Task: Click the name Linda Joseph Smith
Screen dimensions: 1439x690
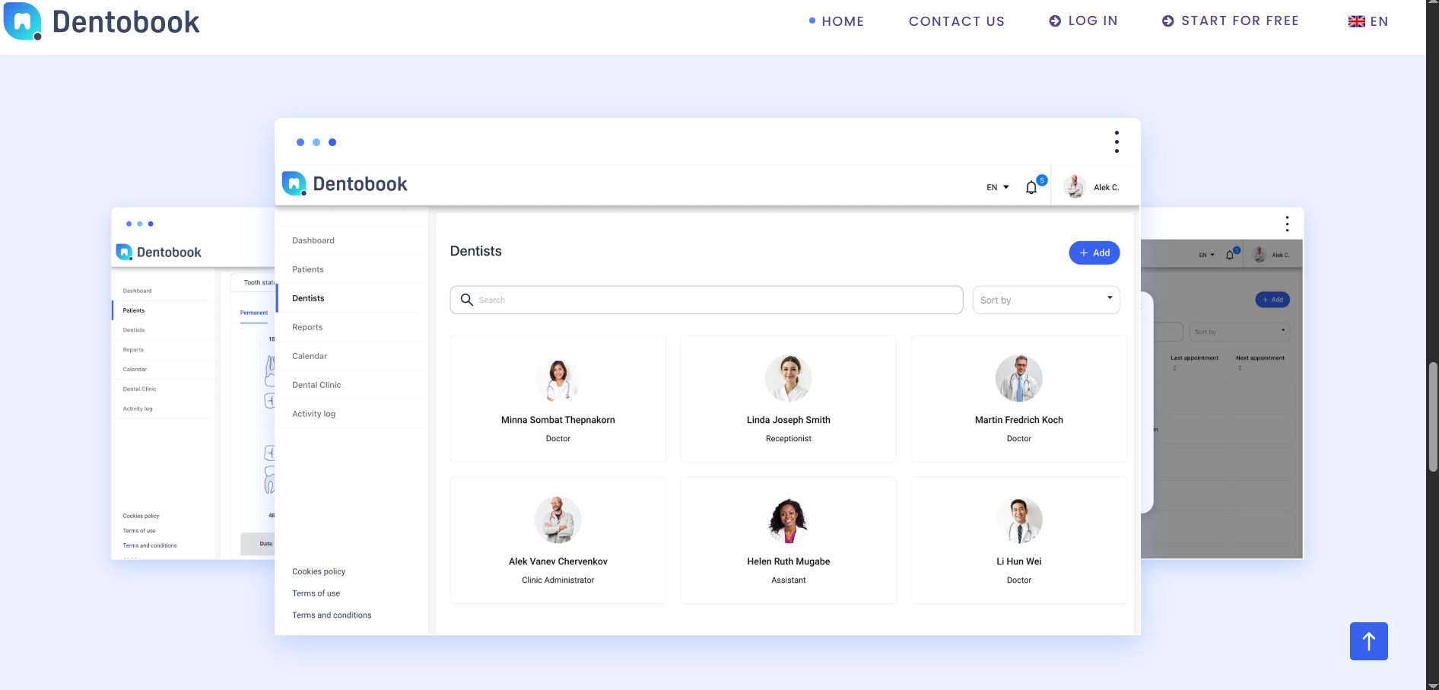Action: [x=789, y=420]
